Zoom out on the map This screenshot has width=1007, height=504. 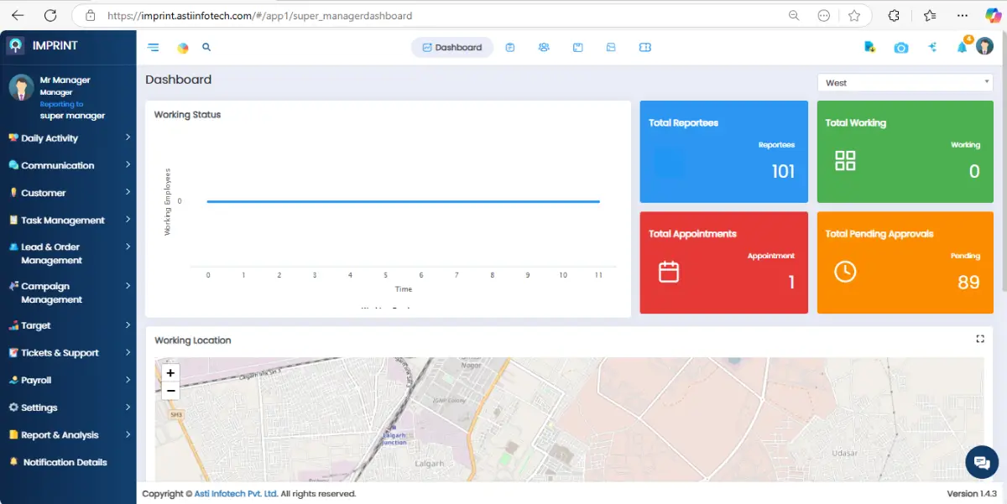pyautogui.click(x=170, y=391)
